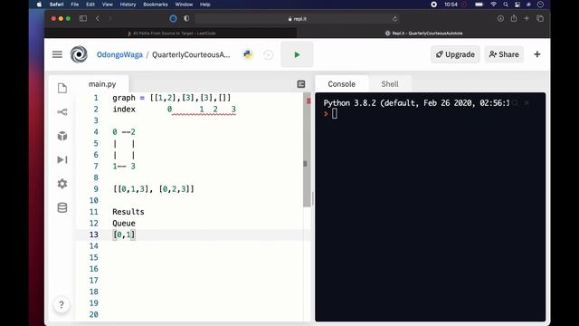579x326 pixels.
Task: Open Spotlight search in menu bar
Action: (506, 5)
